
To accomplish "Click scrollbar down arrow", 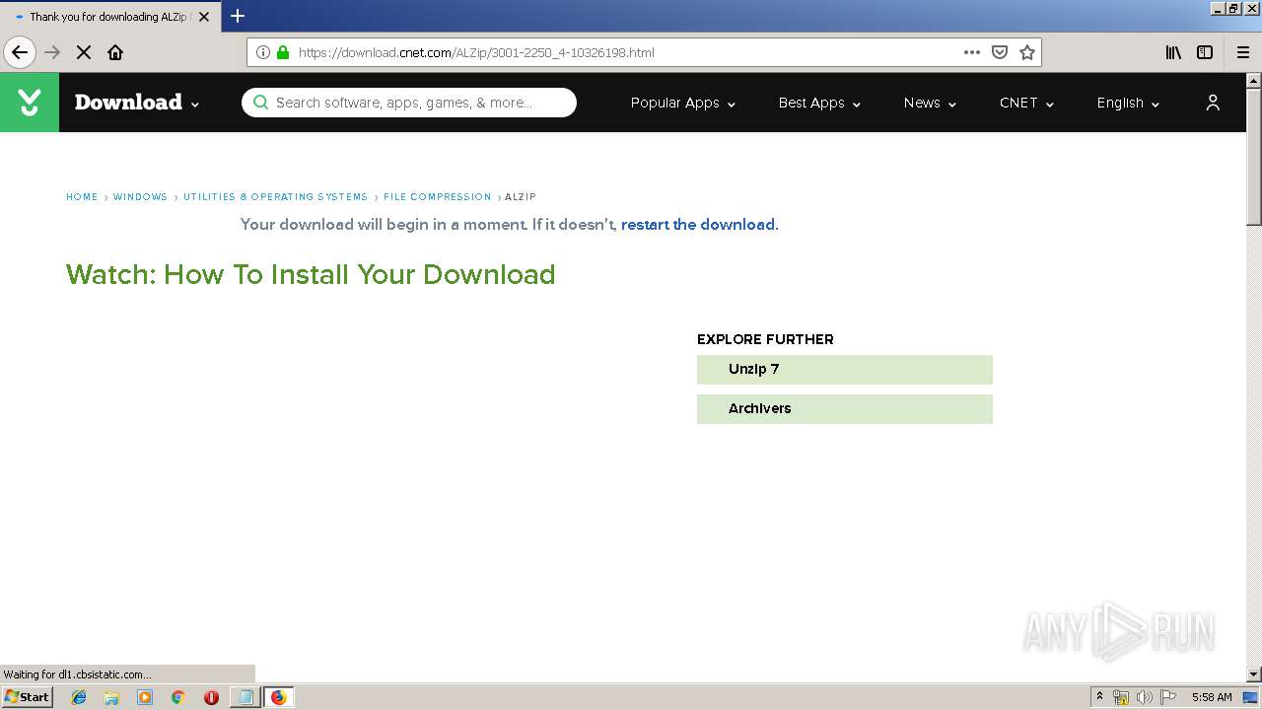I will (1254, 674).
